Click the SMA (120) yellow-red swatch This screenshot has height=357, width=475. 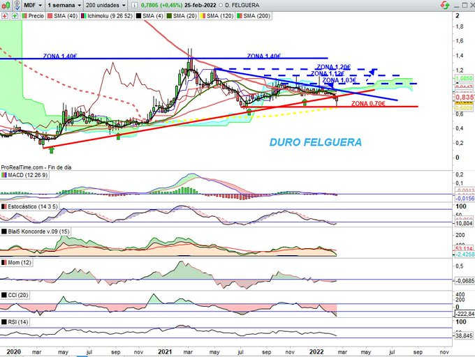click(x=204, y=16)
